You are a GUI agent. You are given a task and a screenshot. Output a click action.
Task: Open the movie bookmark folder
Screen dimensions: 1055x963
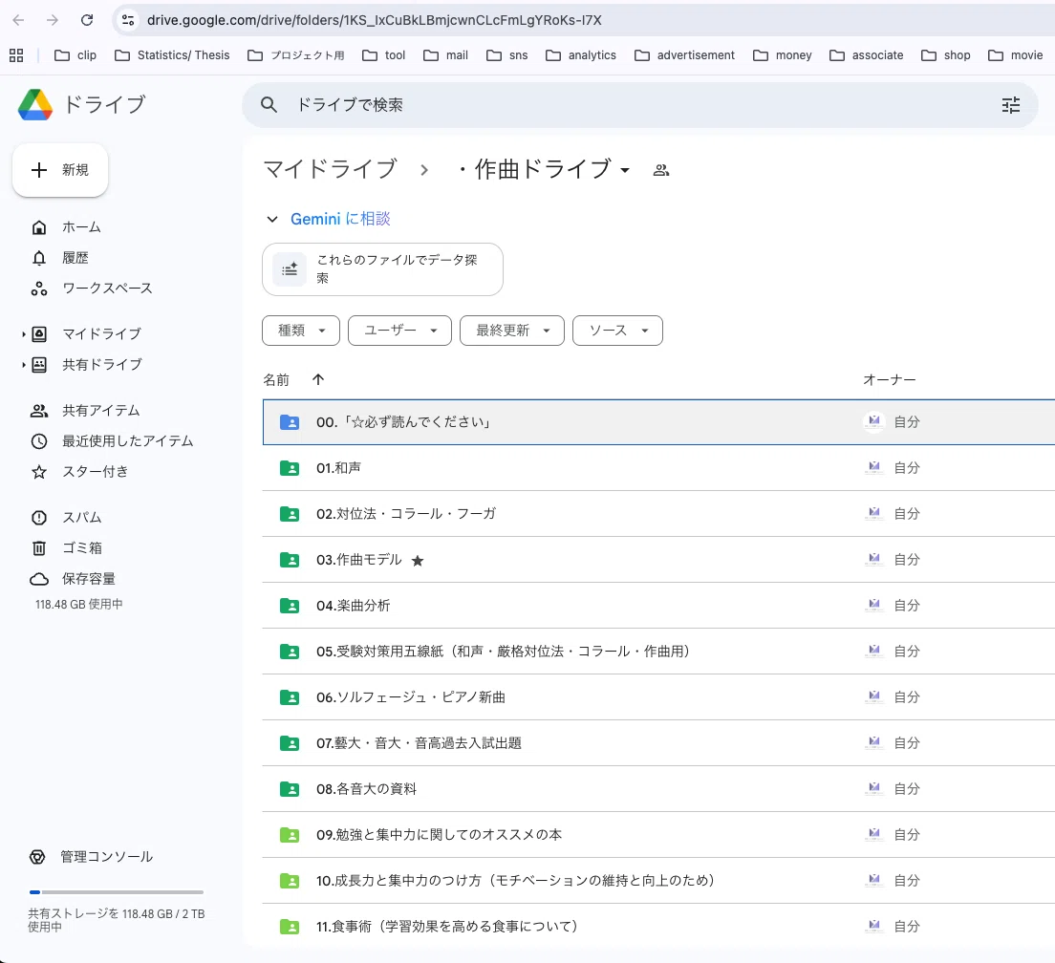[x=1015, y=55]
